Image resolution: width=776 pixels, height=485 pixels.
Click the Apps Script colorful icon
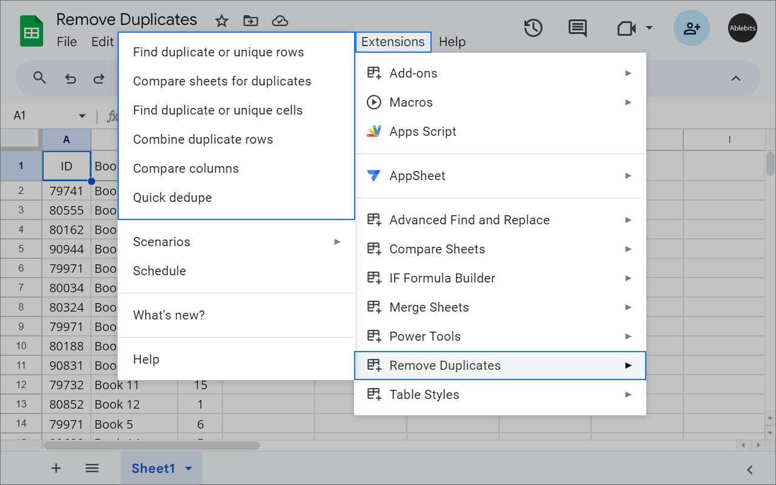[374, 132]
